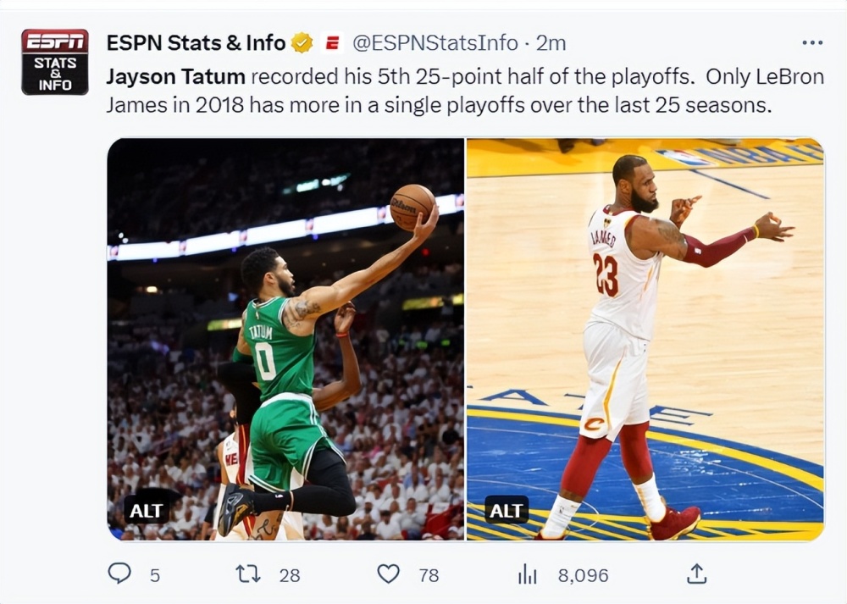Open the LeBron James Cavaliers photo
This screenshot has width=847, height=604.
pyautogui.click(x=645, y=339)
